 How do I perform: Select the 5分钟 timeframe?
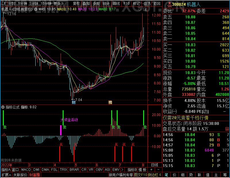(x=34, y=3)
